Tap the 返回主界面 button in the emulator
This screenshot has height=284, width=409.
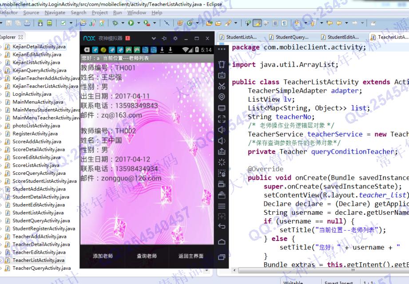191,256
